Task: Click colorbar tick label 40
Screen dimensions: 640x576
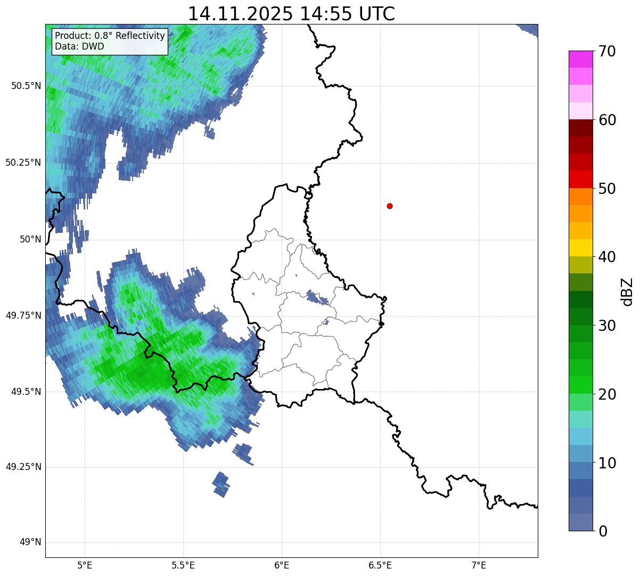Action: point(607,257)
